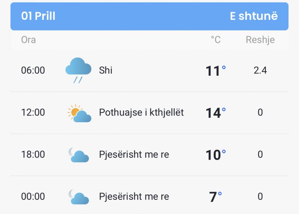Select the 01 Prill date header

click(x=38, y=16)
